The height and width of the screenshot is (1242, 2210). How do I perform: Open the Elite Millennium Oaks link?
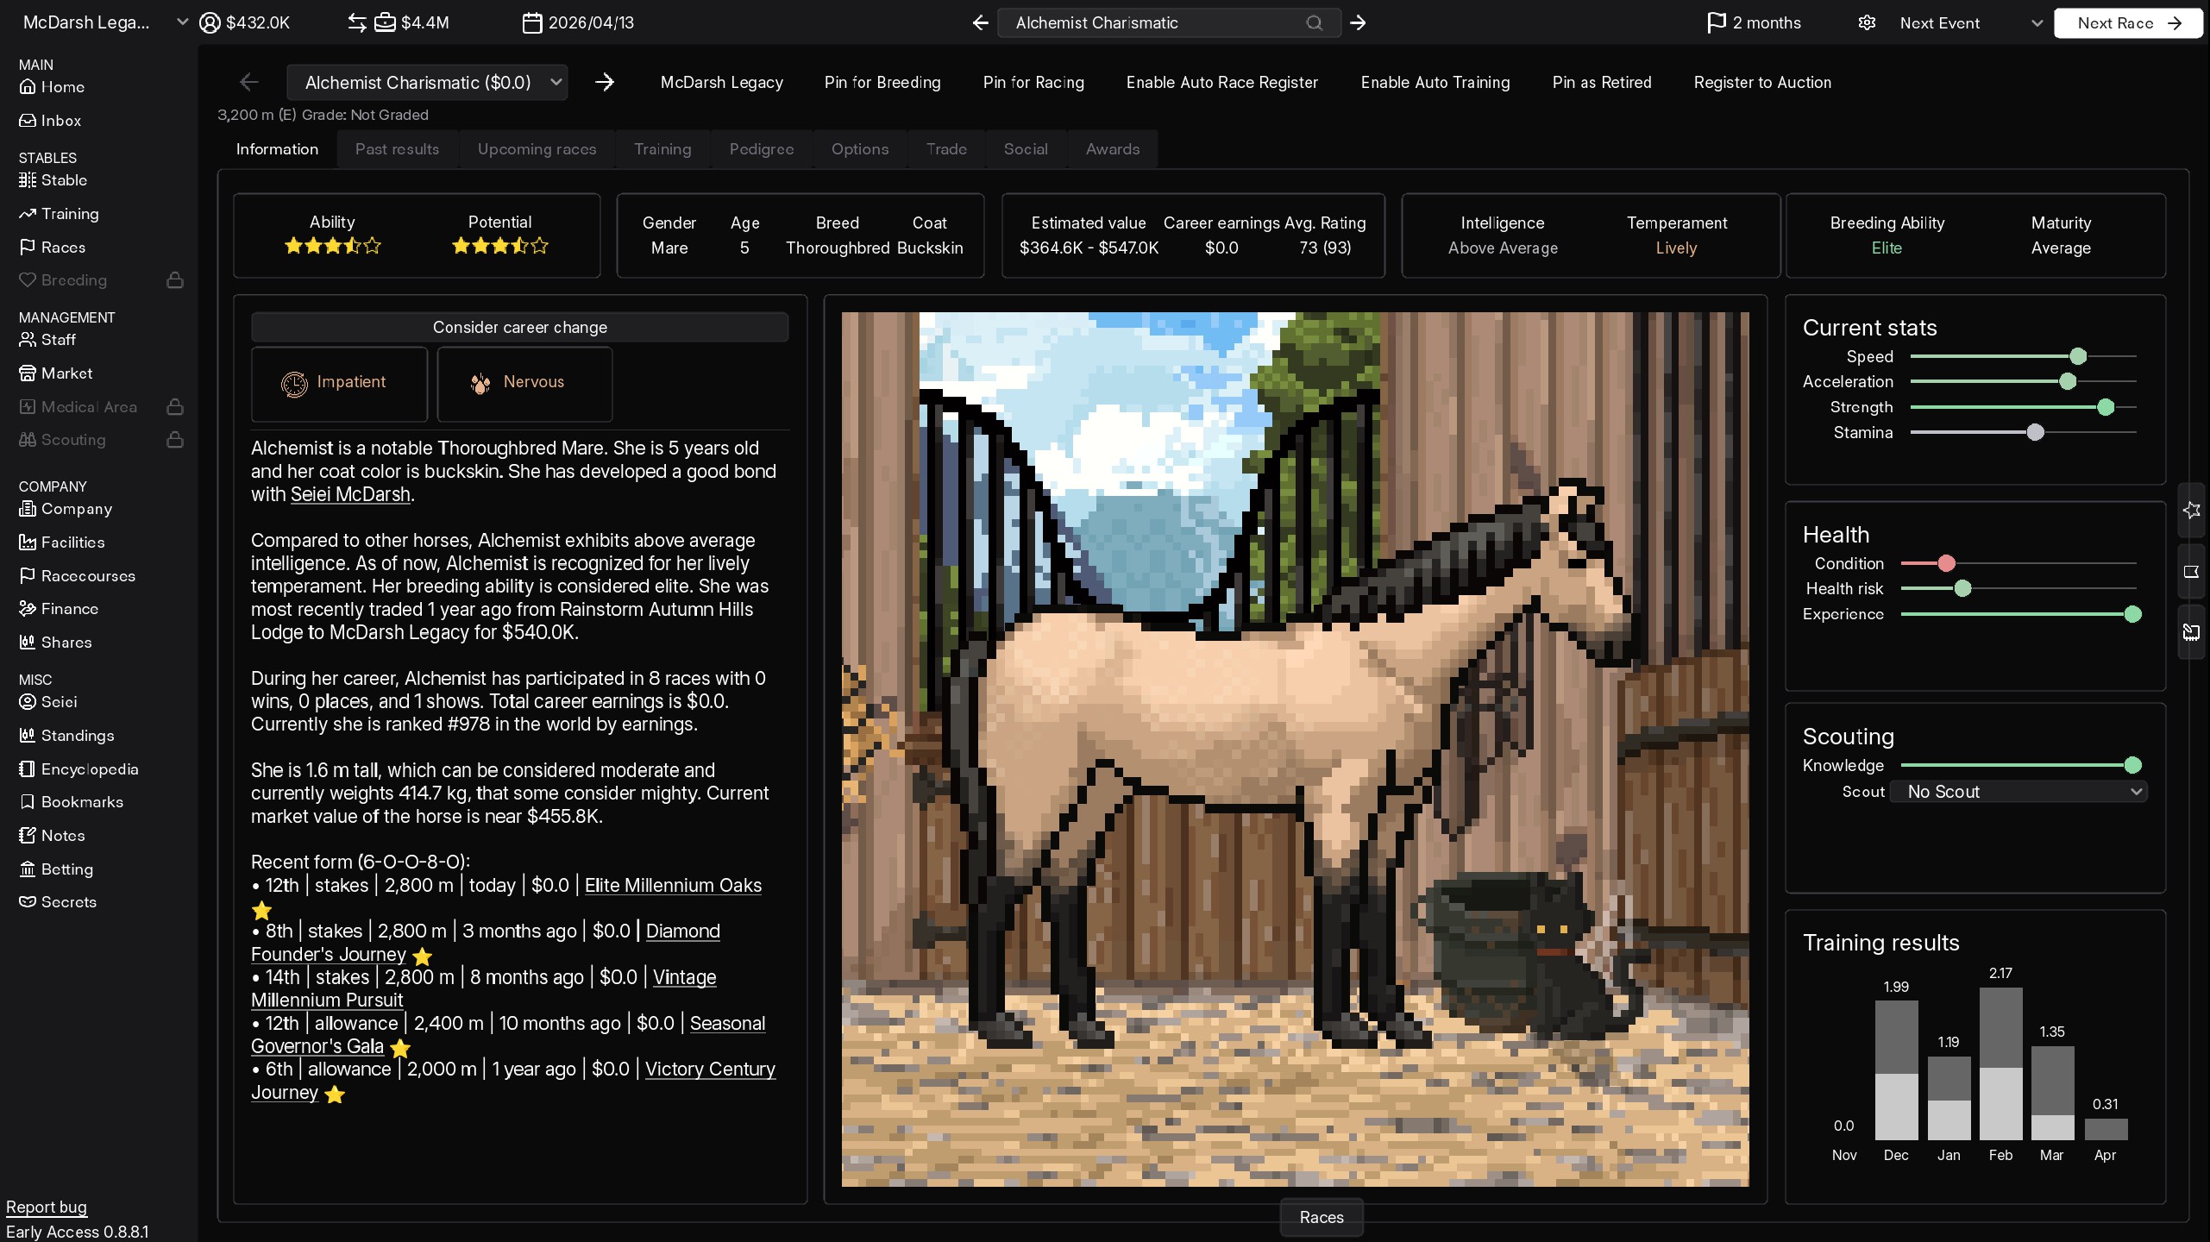[x=673, y=886]
